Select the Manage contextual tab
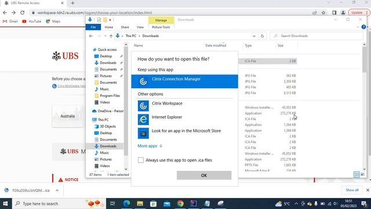Screen dimensions: 371x209 [161, 20]
